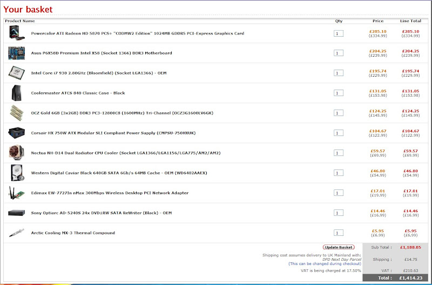Click the shipping cost £14.75
432x285 pixels.
pyautogui.click(x=411, y=260)
